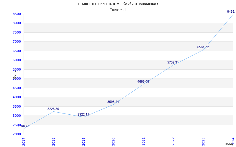Image resolution: width=236 pixels, height=147 pixels.
Task: Click the 8485 data label at the top right
Action: 232,11
